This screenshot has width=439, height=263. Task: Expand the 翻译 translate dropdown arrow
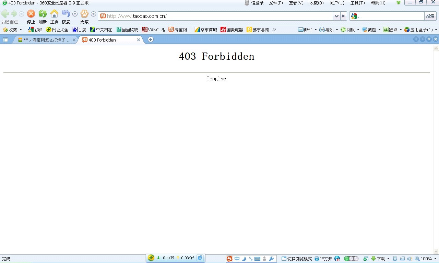tap(401, 30)
